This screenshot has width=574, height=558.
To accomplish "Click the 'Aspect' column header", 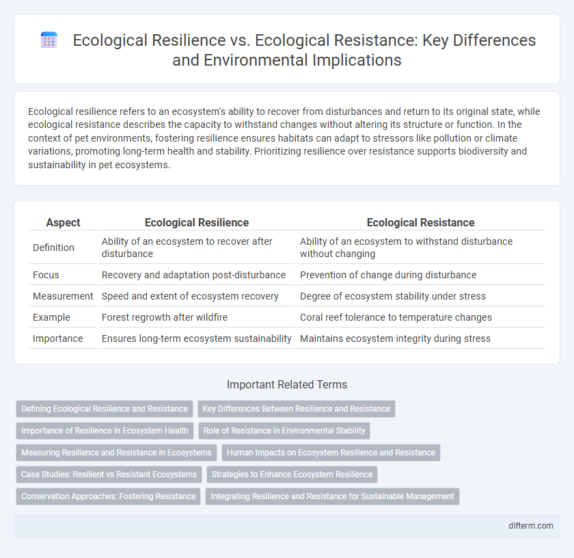I will (63, 222).
